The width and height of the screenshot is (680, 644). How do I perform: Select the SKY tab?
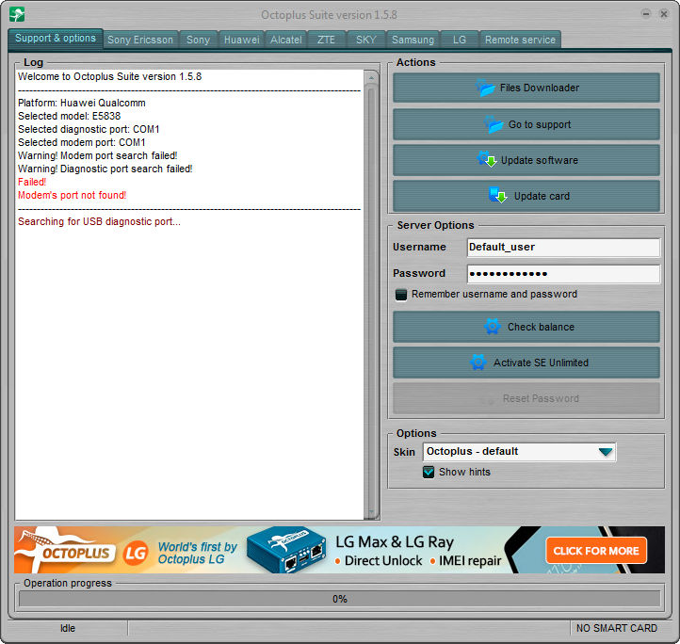pos(366,40)
